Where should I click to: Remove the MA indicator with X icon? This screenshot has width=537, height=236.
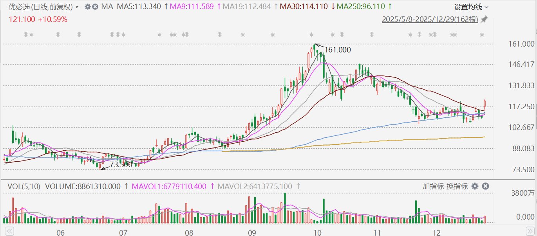click(95, 7)
